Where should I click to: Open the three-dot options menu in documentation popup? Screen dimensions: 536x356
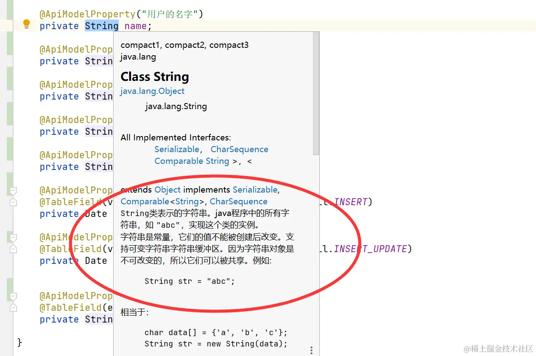tap(312, 350)
